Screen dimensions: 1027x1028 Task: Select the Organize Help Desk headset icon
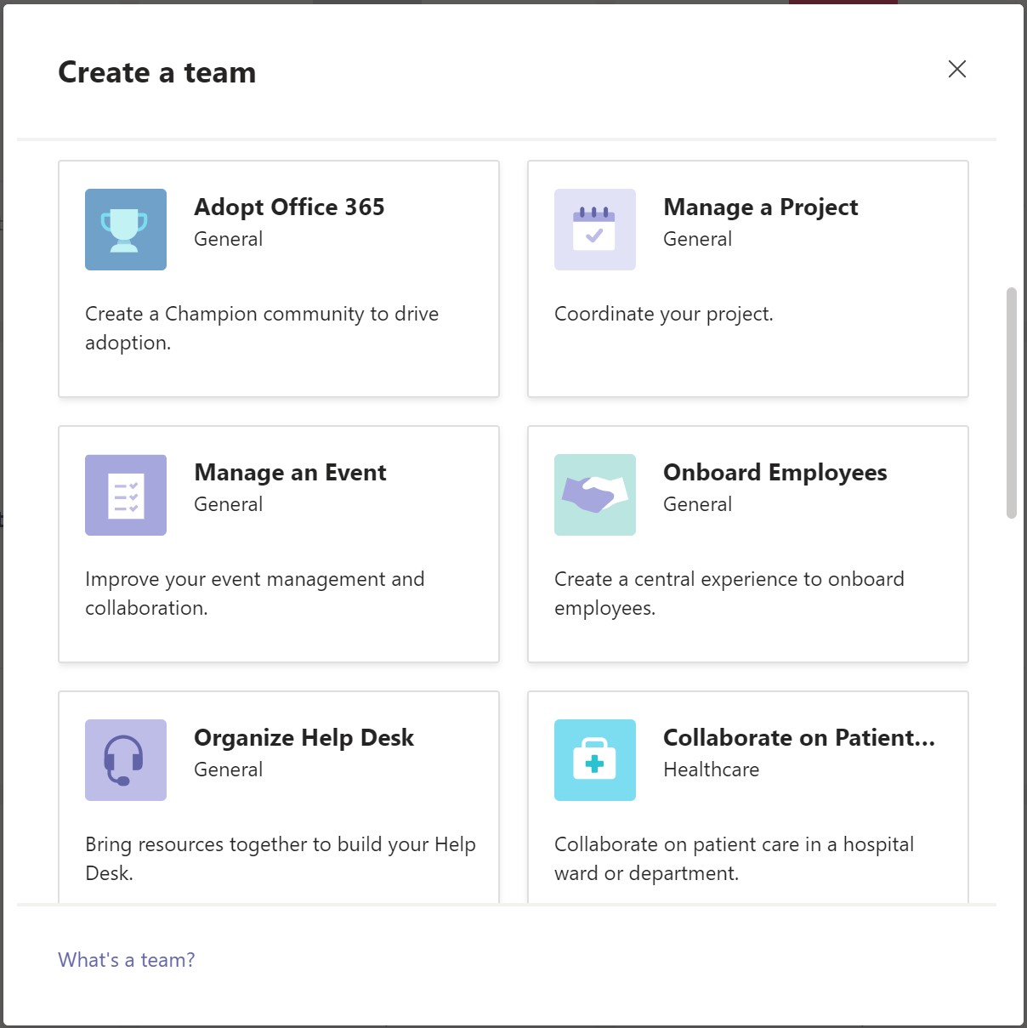(x=125, y=760)
